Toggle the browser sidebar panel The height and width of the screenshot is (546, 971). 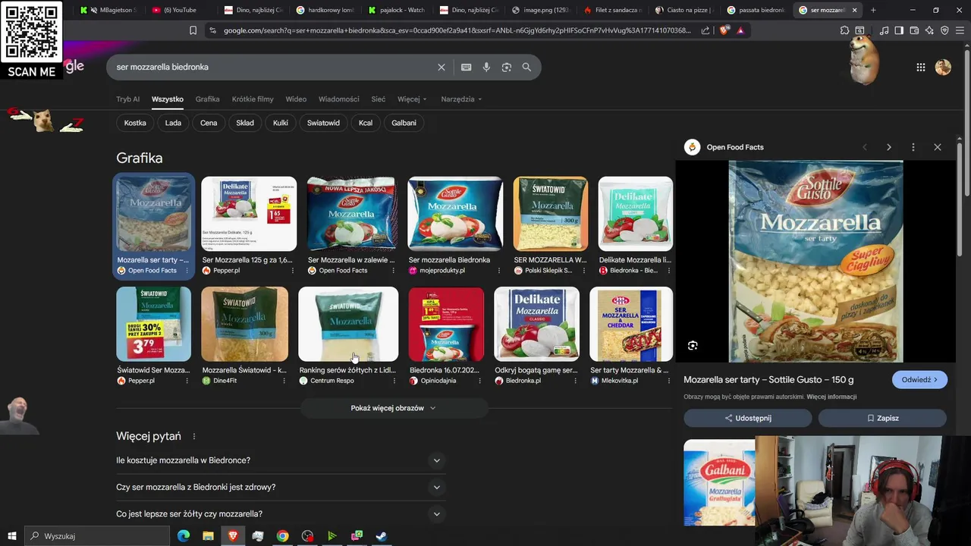(899, 30)
